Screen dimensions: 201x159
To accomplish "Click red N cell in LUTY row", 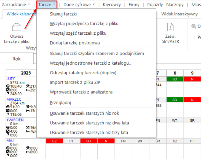I will pos(192,79).
